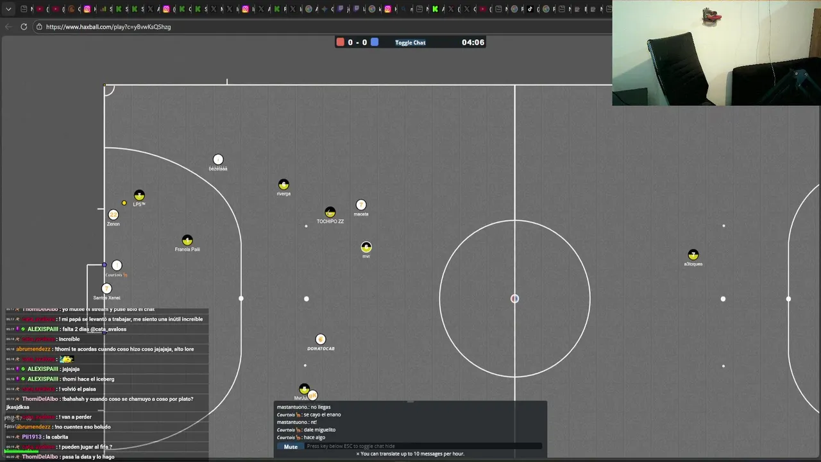Click game chat line 'se cayo el enano'
The height and width of the screenshot is (462, 821).
coord(309,415)
